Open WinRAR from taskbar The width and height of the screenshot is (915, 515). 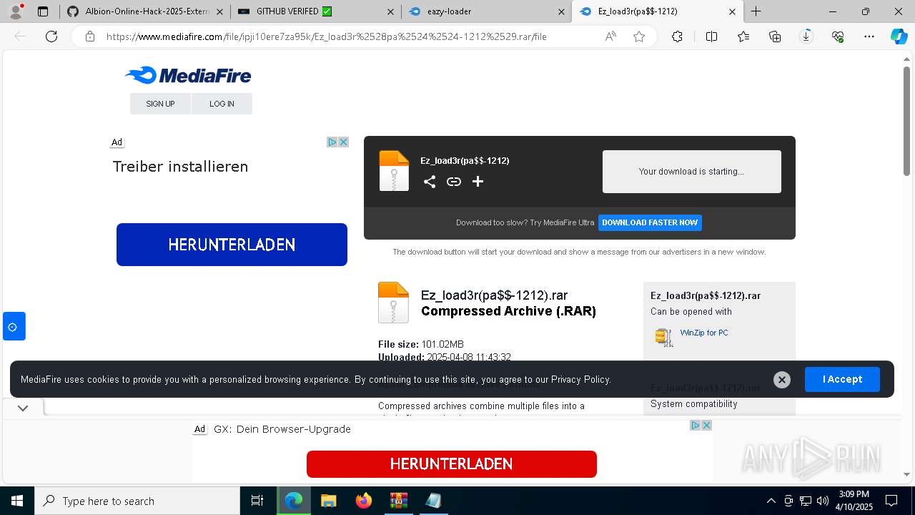(x=398, y=501)
